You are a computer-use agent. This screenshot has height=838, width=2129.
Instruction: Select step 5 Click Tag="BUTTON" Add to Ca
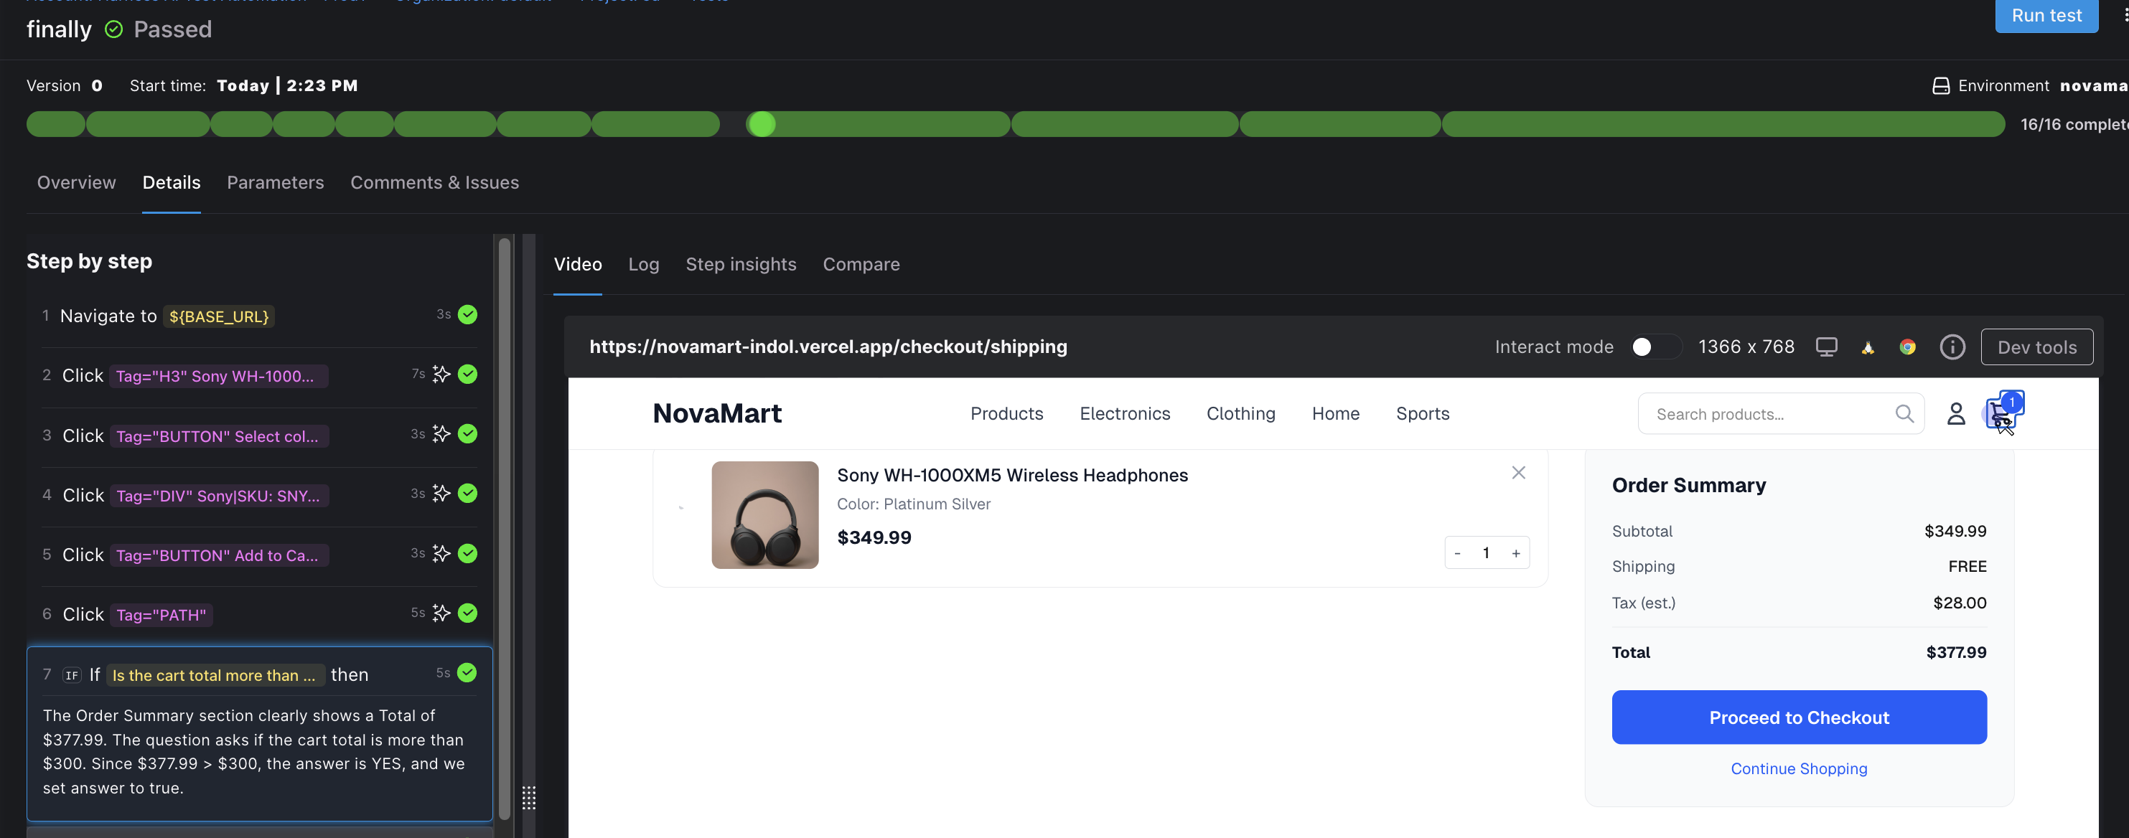(x=260, y=555)
